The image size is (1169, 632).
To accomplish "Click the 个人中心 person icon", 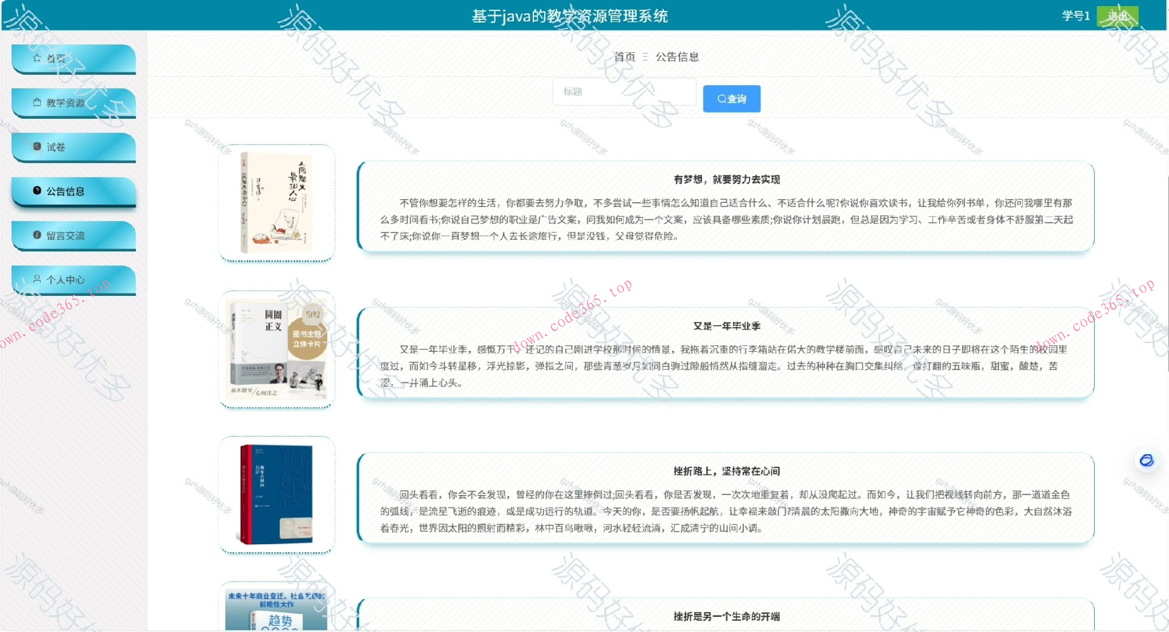I will click(36, 279).
